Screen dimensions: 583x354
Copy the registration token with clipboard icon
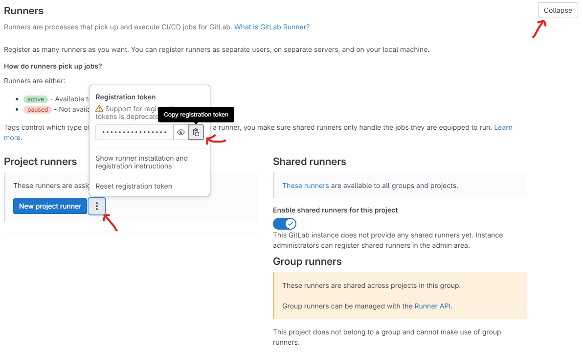click(196, 132)
